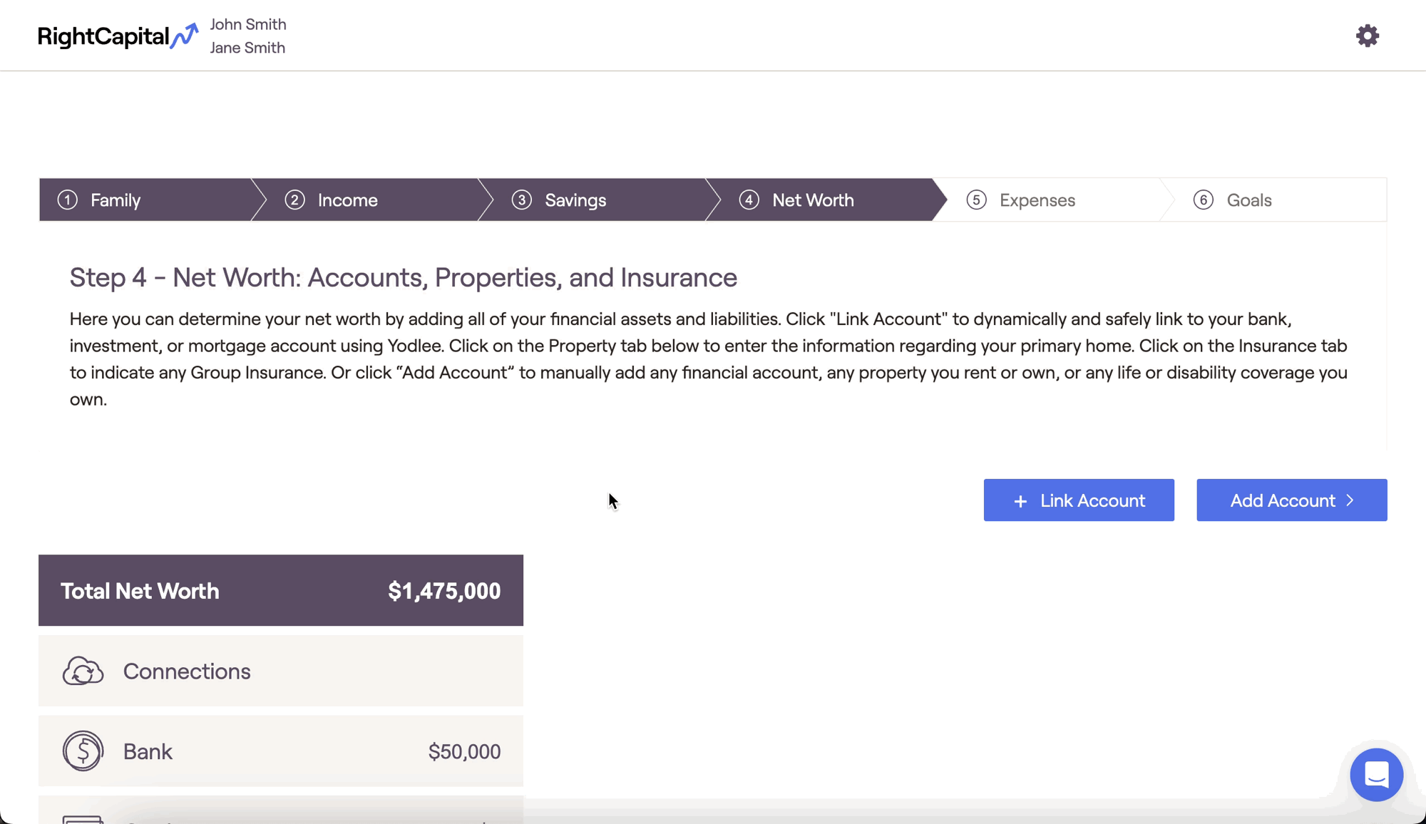Click the chevron arrow on Add Account
Viewport: 1426px width, 824px height.
point(1350,500)
